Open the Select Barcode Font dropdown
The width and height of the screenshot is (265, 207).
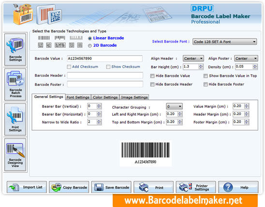tap(224, 41)
